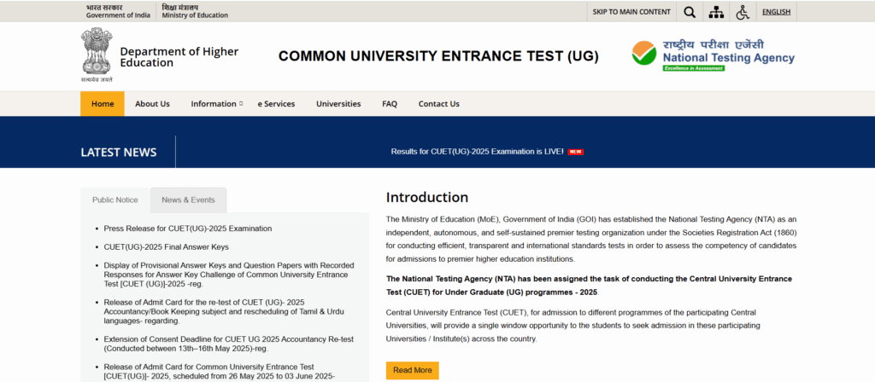Navigate to the Universities page
Viewport: 875px width, 382px height.
[x=338, y=104]
